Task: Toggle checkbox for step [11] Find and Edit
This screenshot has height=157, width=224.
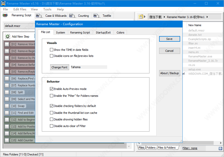Action: (x=7, y=113)
